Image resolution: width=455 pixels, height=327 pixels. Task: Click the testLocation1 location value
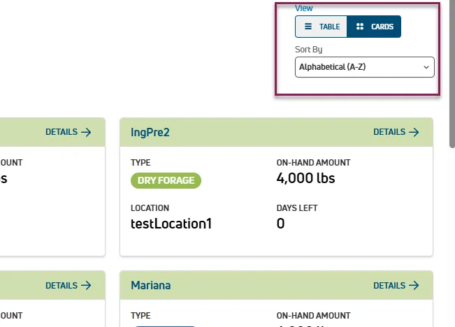[x=171, y=224]
